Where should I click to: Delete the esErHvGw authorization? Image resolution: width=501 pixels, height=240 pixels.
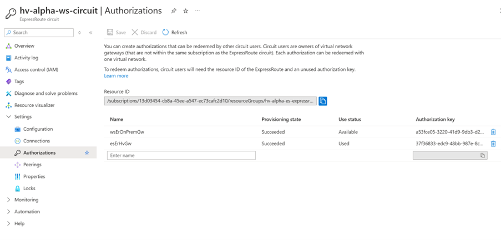click(x=493, y=144)
